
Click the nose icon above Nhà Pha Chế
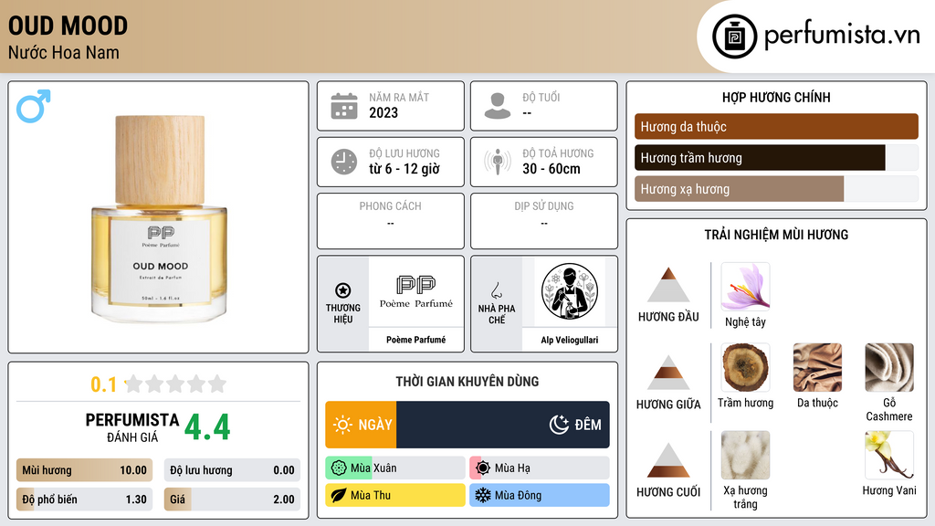coord(496,290)
